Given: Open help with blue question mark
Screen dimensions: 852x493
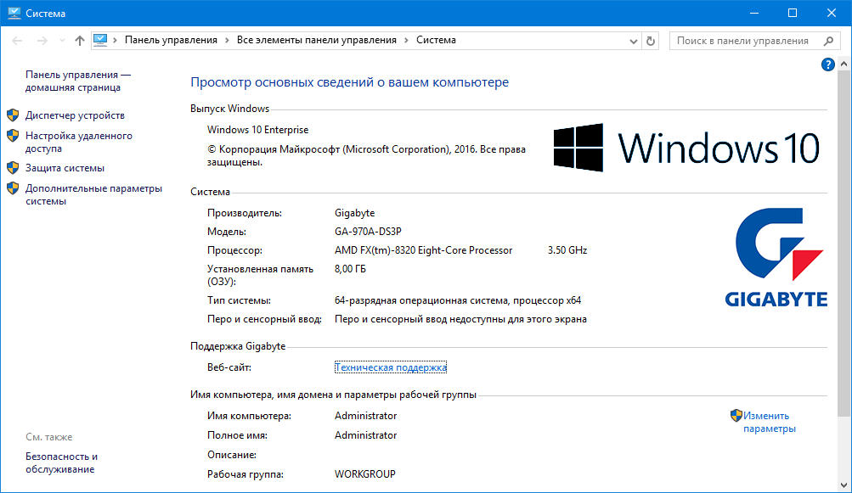Looking at the screenshot, I should pyautogui.click(x=827, y=64).
